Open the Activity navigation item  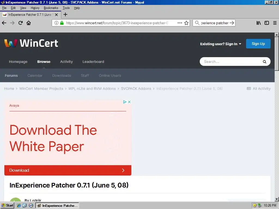66,62
